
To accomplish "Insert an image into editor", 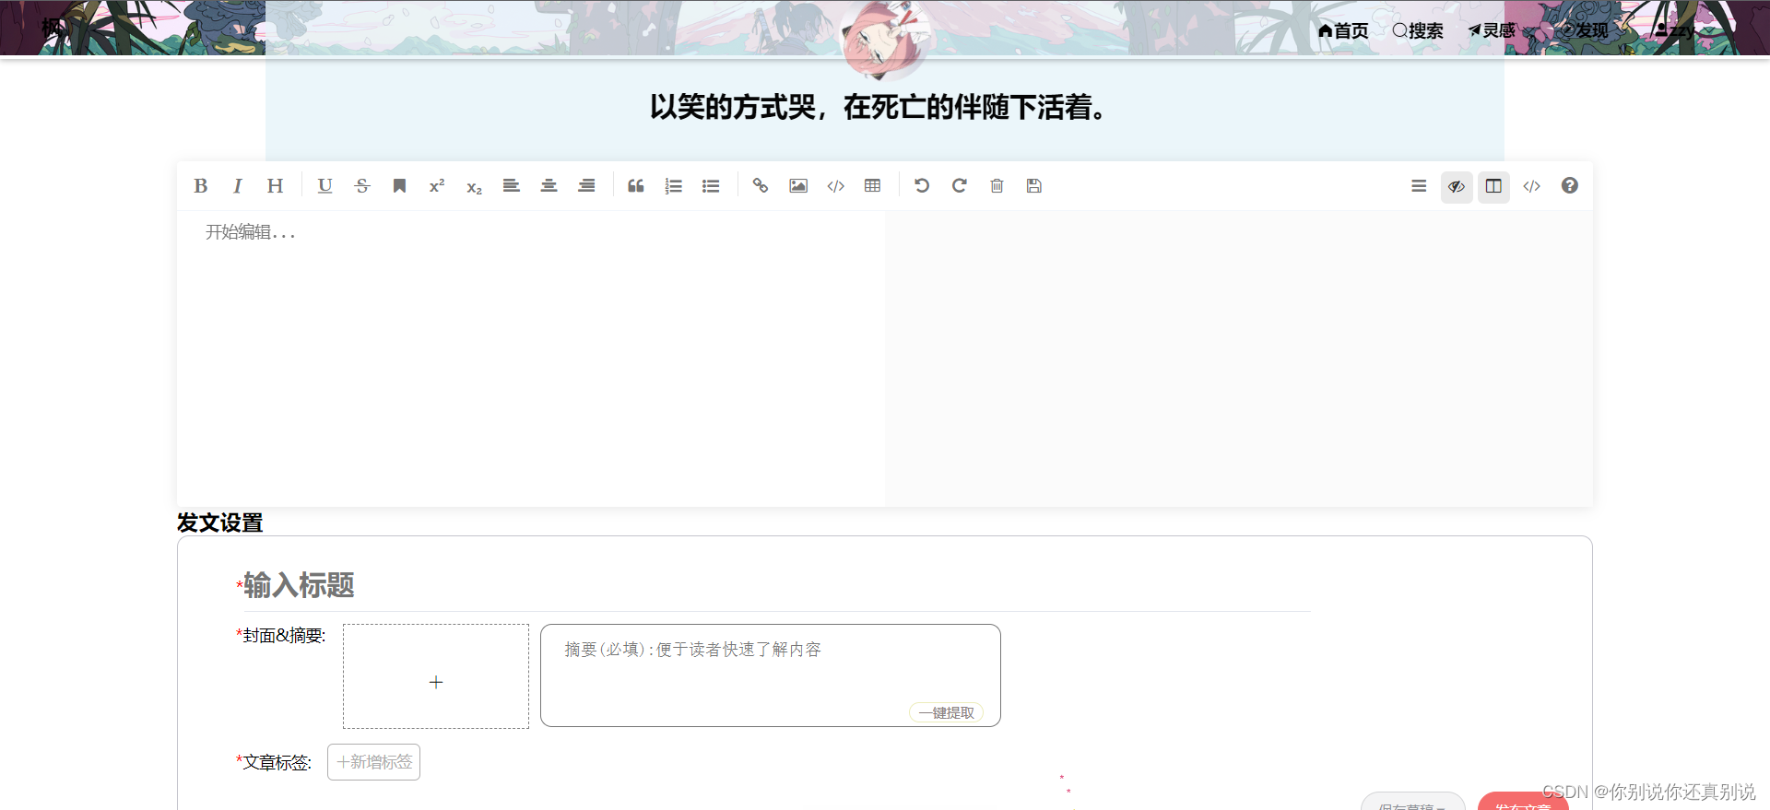I will [x=798, y=186].
